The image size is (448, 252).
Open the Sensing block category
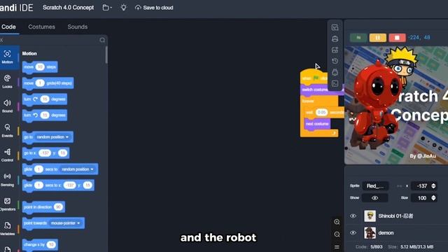coord(8,180)
